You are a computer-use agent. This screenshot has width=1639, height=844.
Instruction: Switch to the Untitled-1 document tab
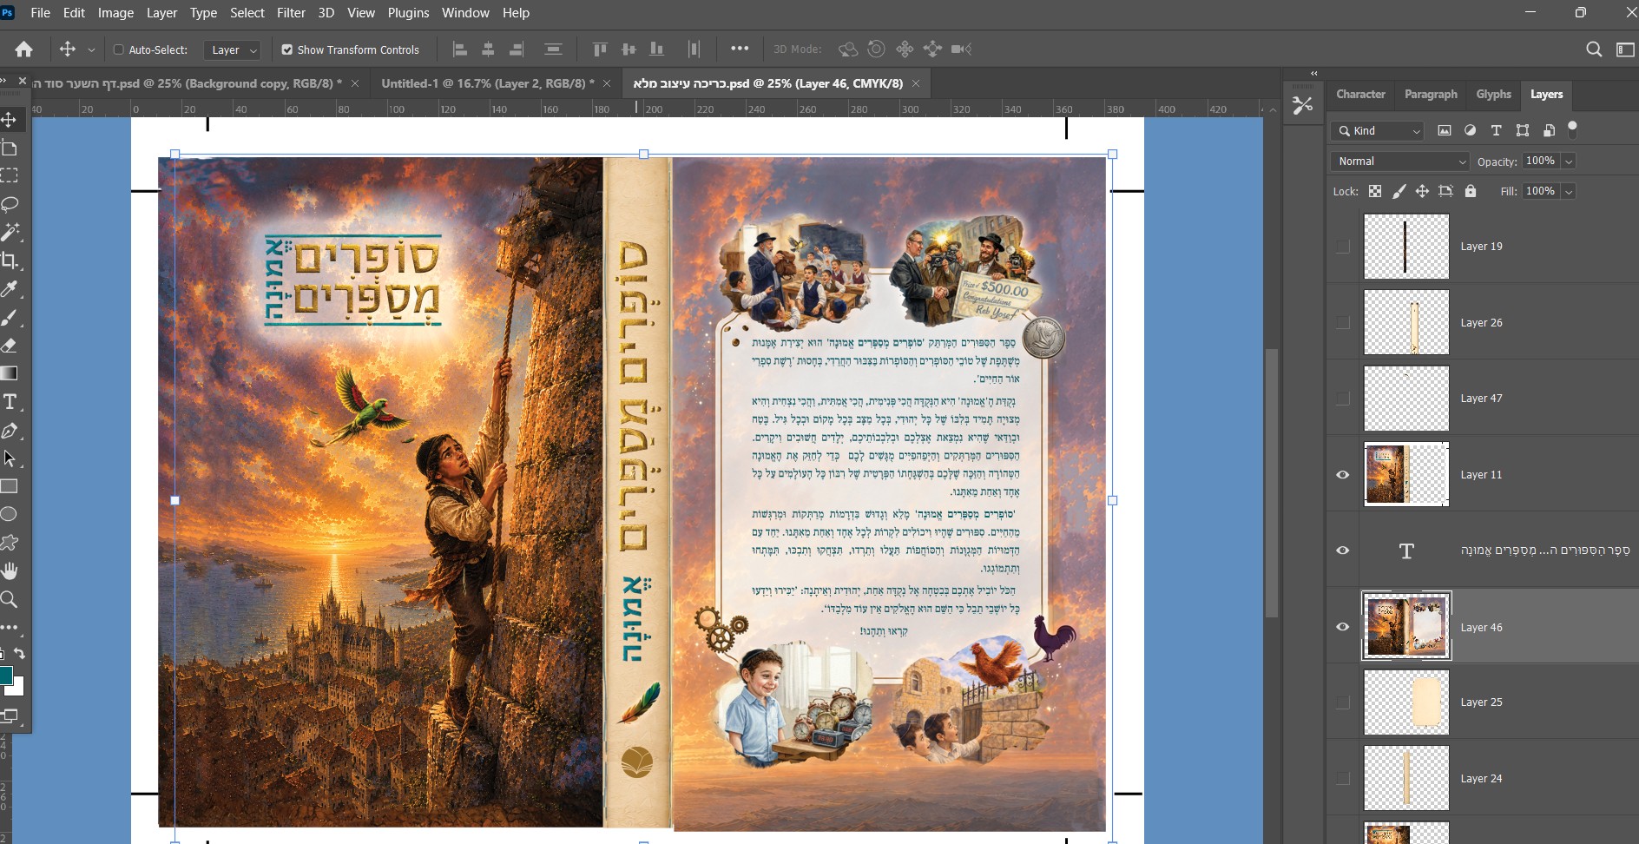(486, 83)
